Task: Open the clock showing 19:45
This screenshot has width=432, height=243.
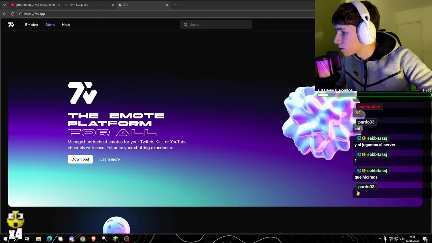Action: coord(412,239)
